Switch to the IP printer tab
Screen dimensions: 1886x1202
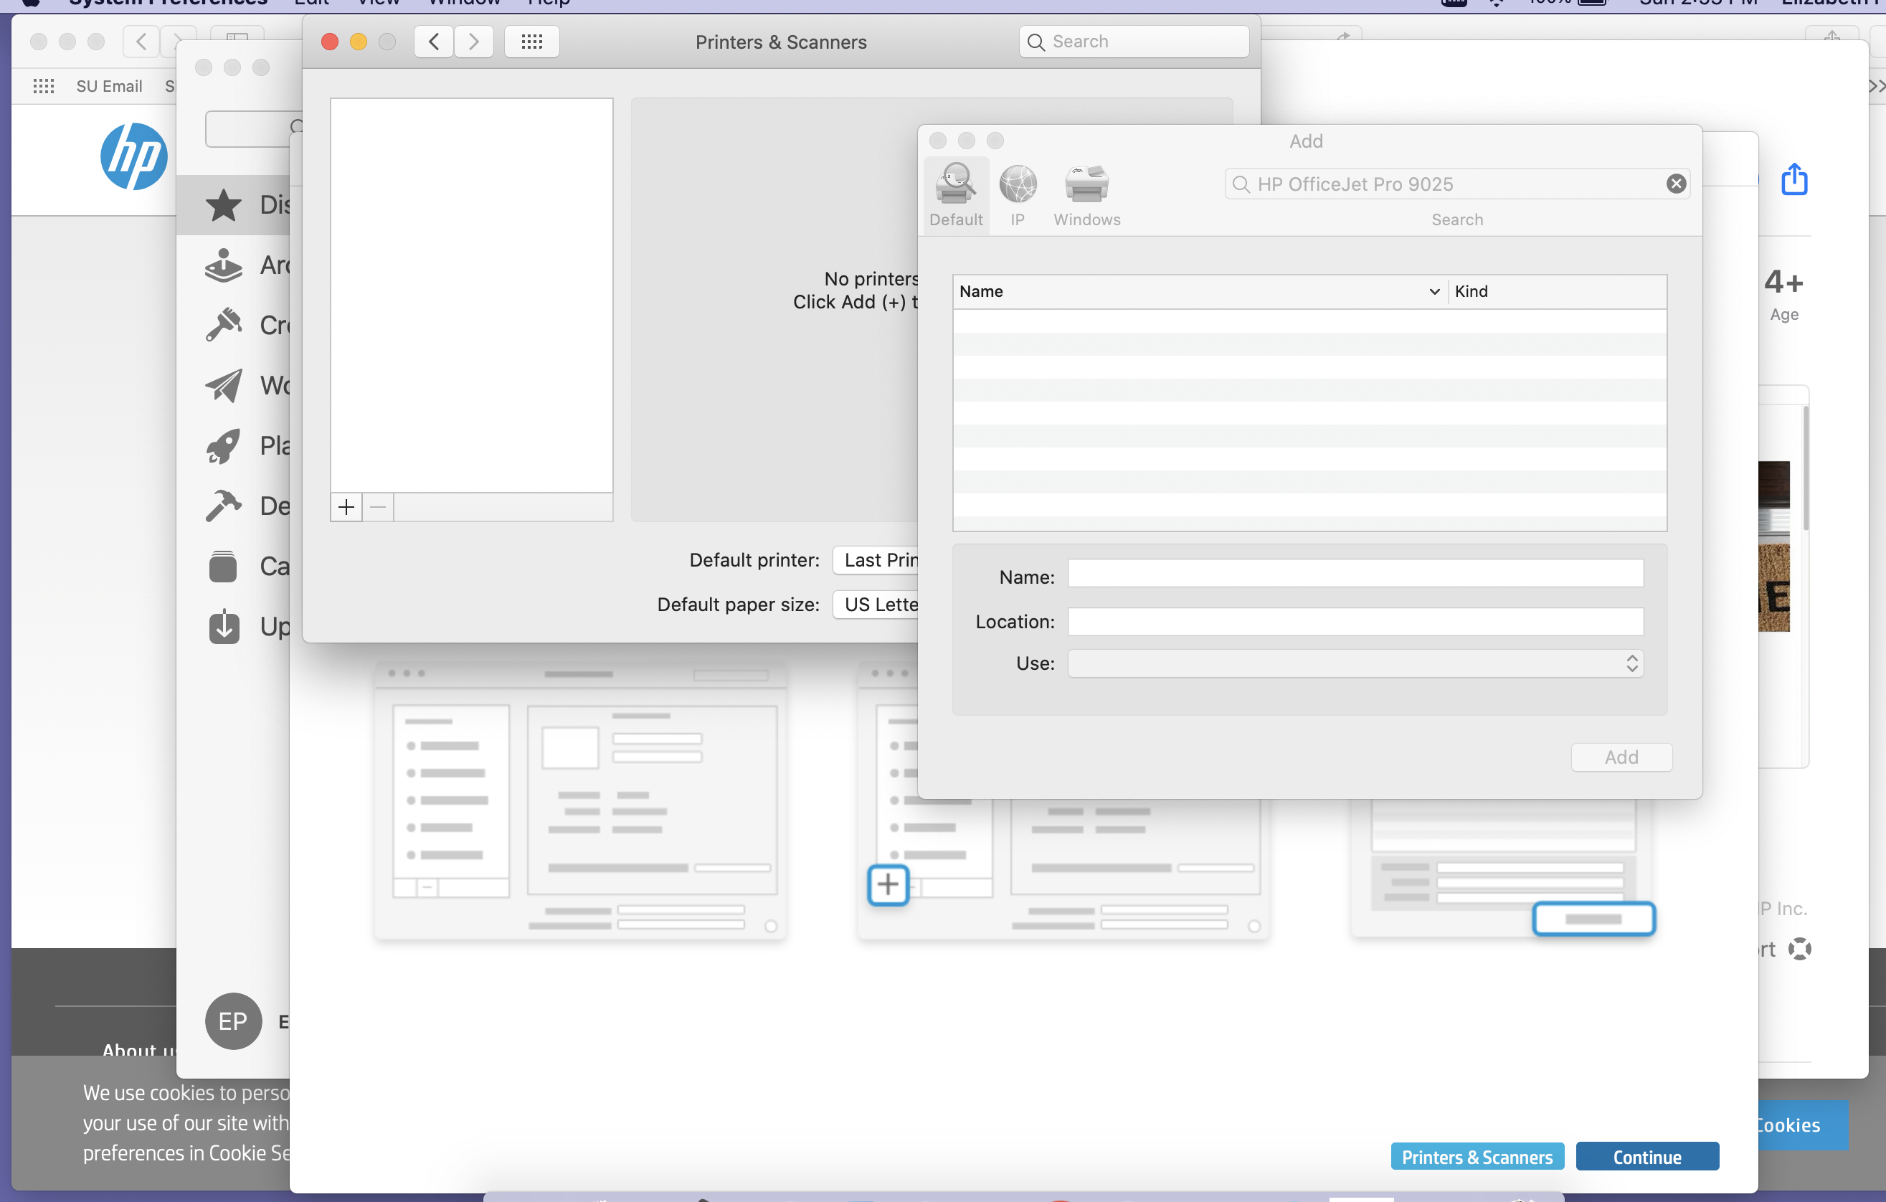[x=1017, y=186]
